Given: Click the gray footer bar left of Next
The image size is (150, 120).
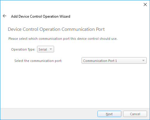Looking at the screenshot, I should click(49, 114).
